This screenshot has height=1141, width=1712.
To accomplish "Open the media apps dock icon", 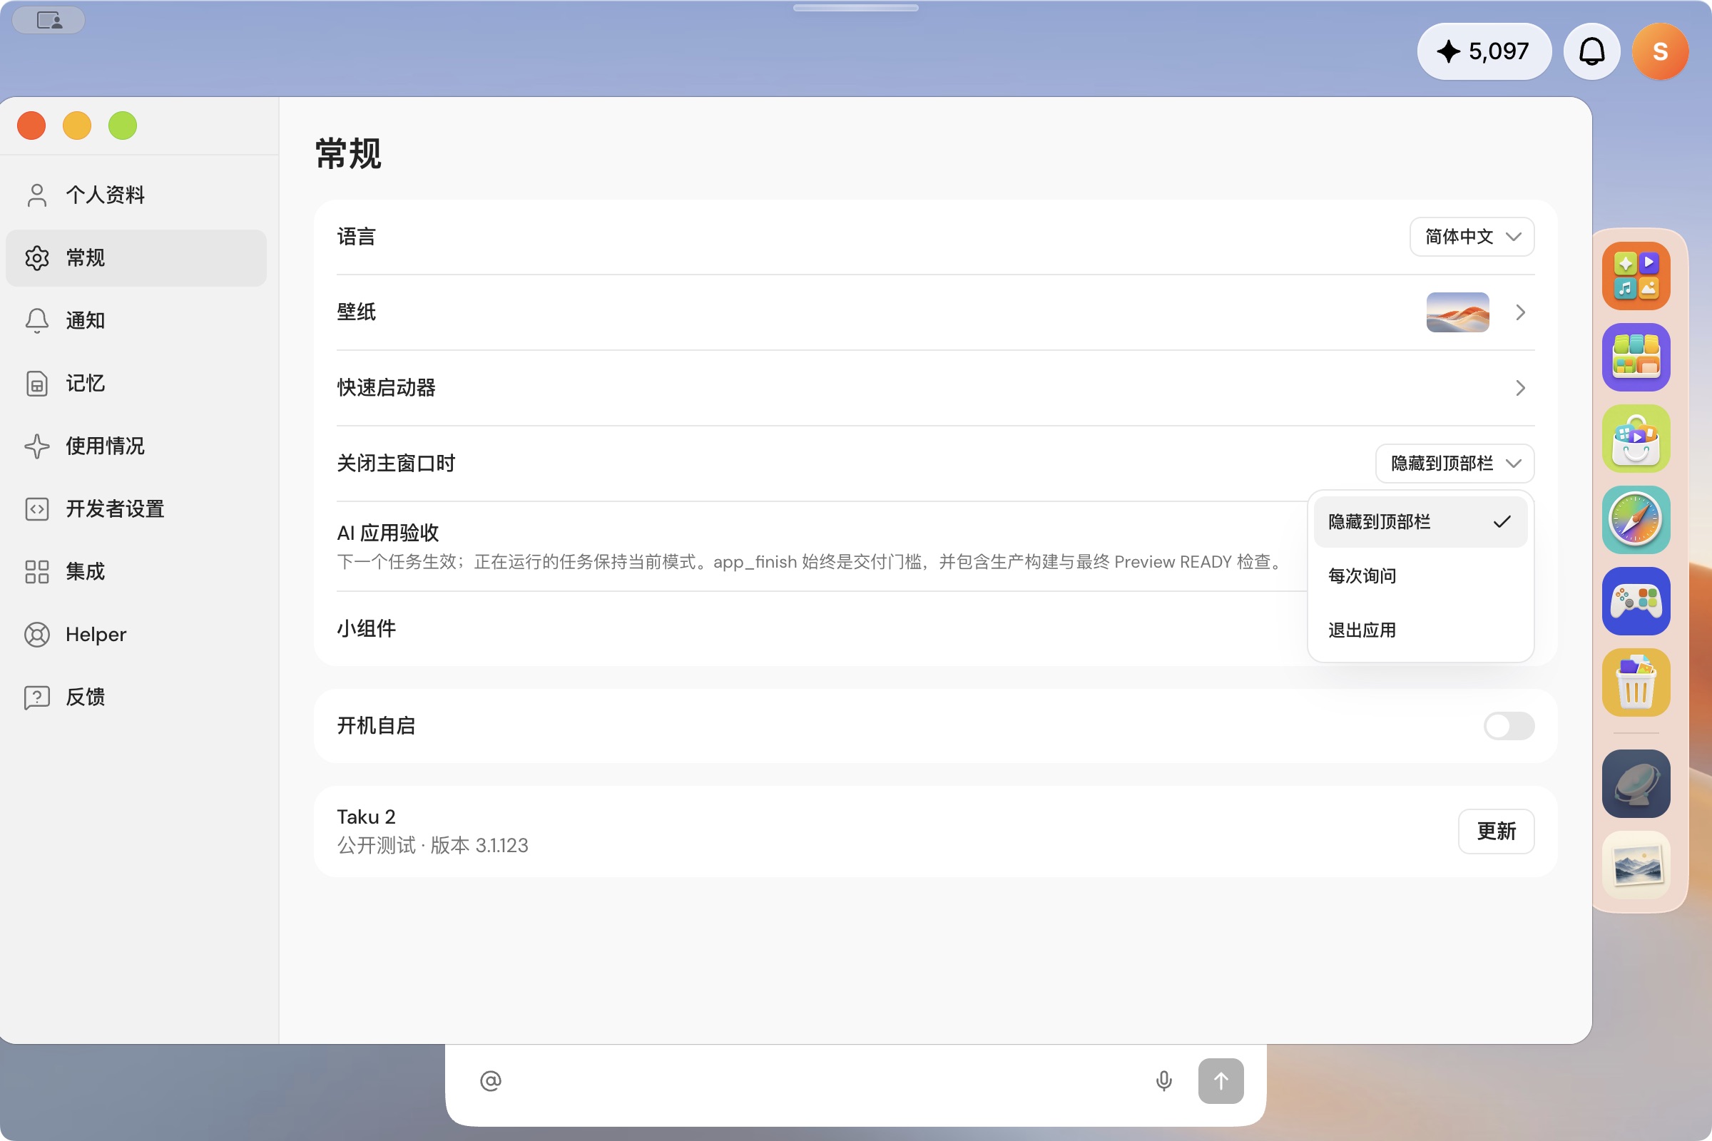I will click(x=1636, y=276).
